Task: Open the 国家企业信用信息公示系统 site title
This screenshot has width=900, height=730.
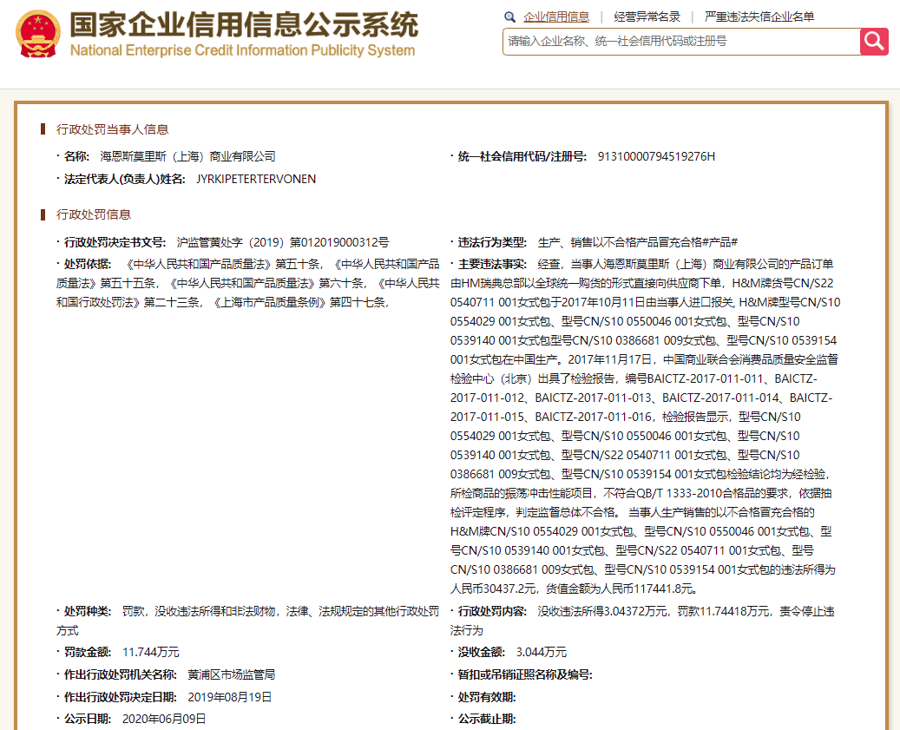Action: (x=245, y=24)
